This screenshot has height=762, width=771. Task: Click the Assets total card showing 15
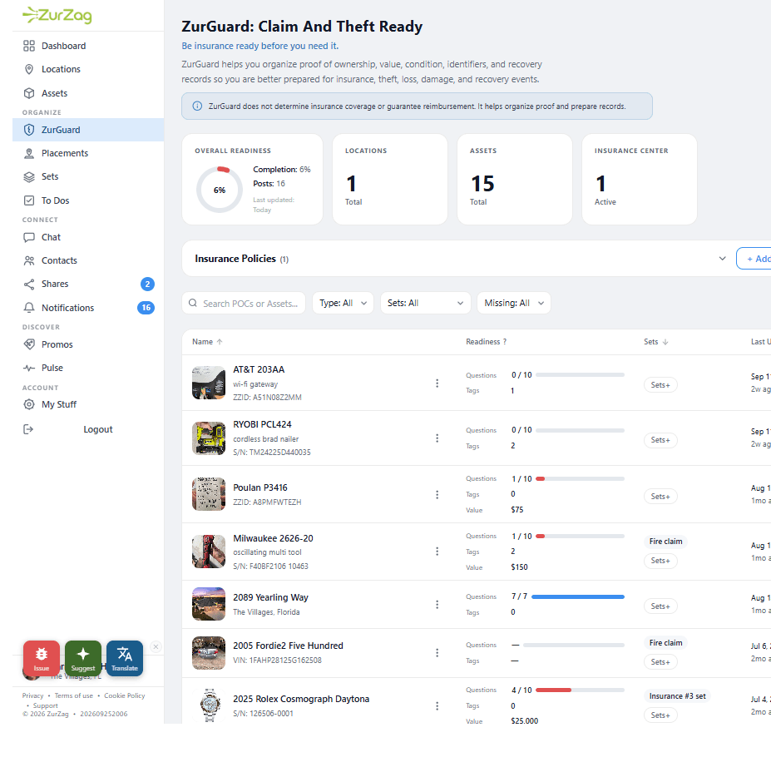click(515, 180)
